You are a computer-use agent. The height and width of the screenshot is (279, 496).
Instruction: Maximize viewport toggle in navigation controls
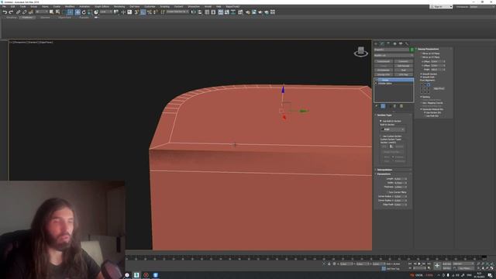[492, 268]
